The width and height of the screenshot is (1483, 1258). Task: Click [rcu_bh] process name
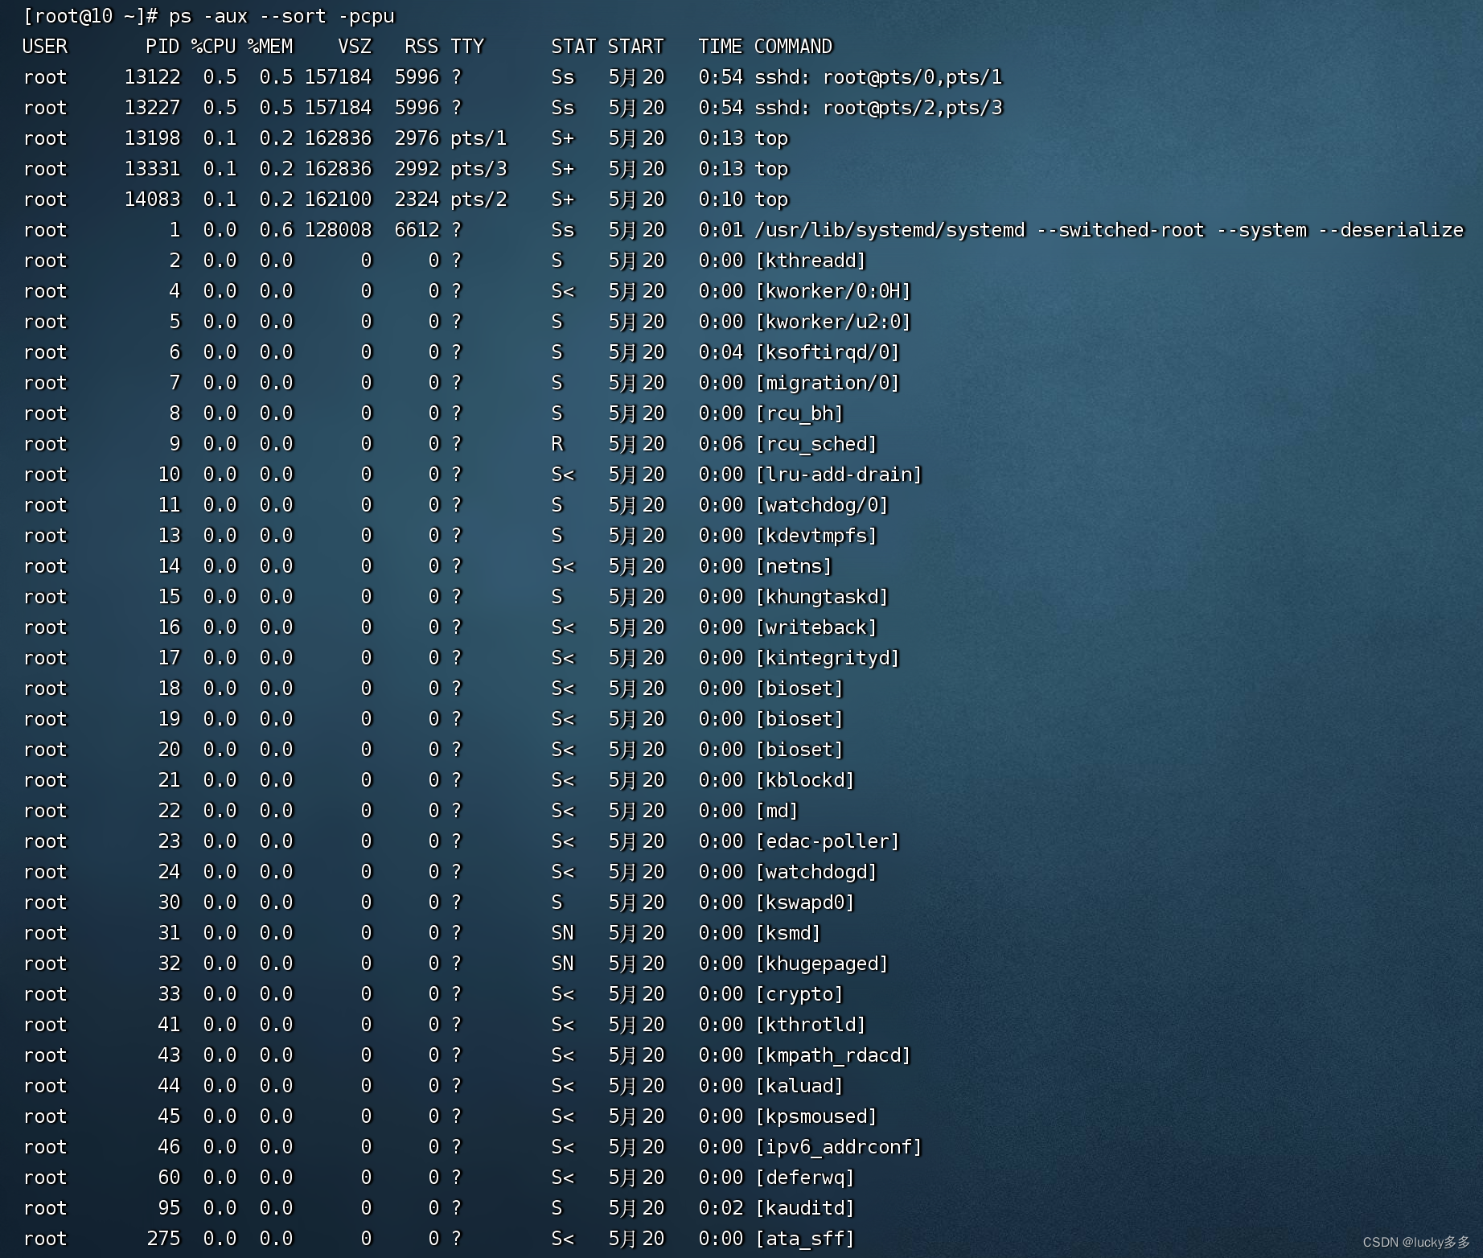(x=799, y=413)
